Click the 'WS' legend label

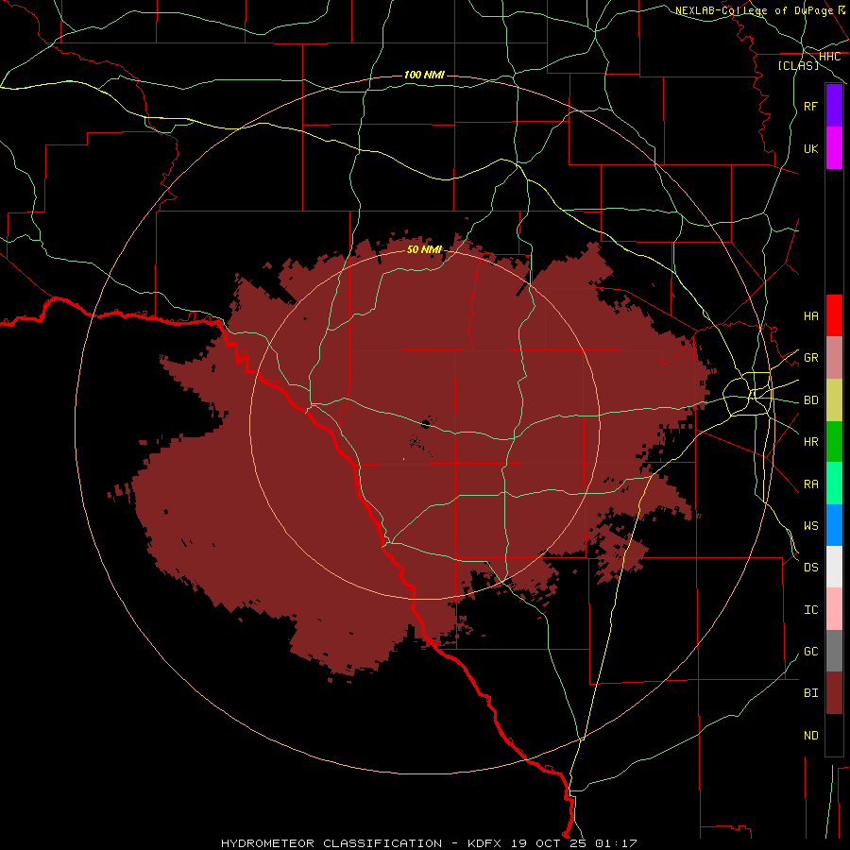811,526
